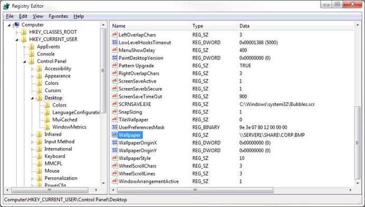Click the WheelScrollLines value icon
The image size is (365, 207).
[x=114, y=173]
